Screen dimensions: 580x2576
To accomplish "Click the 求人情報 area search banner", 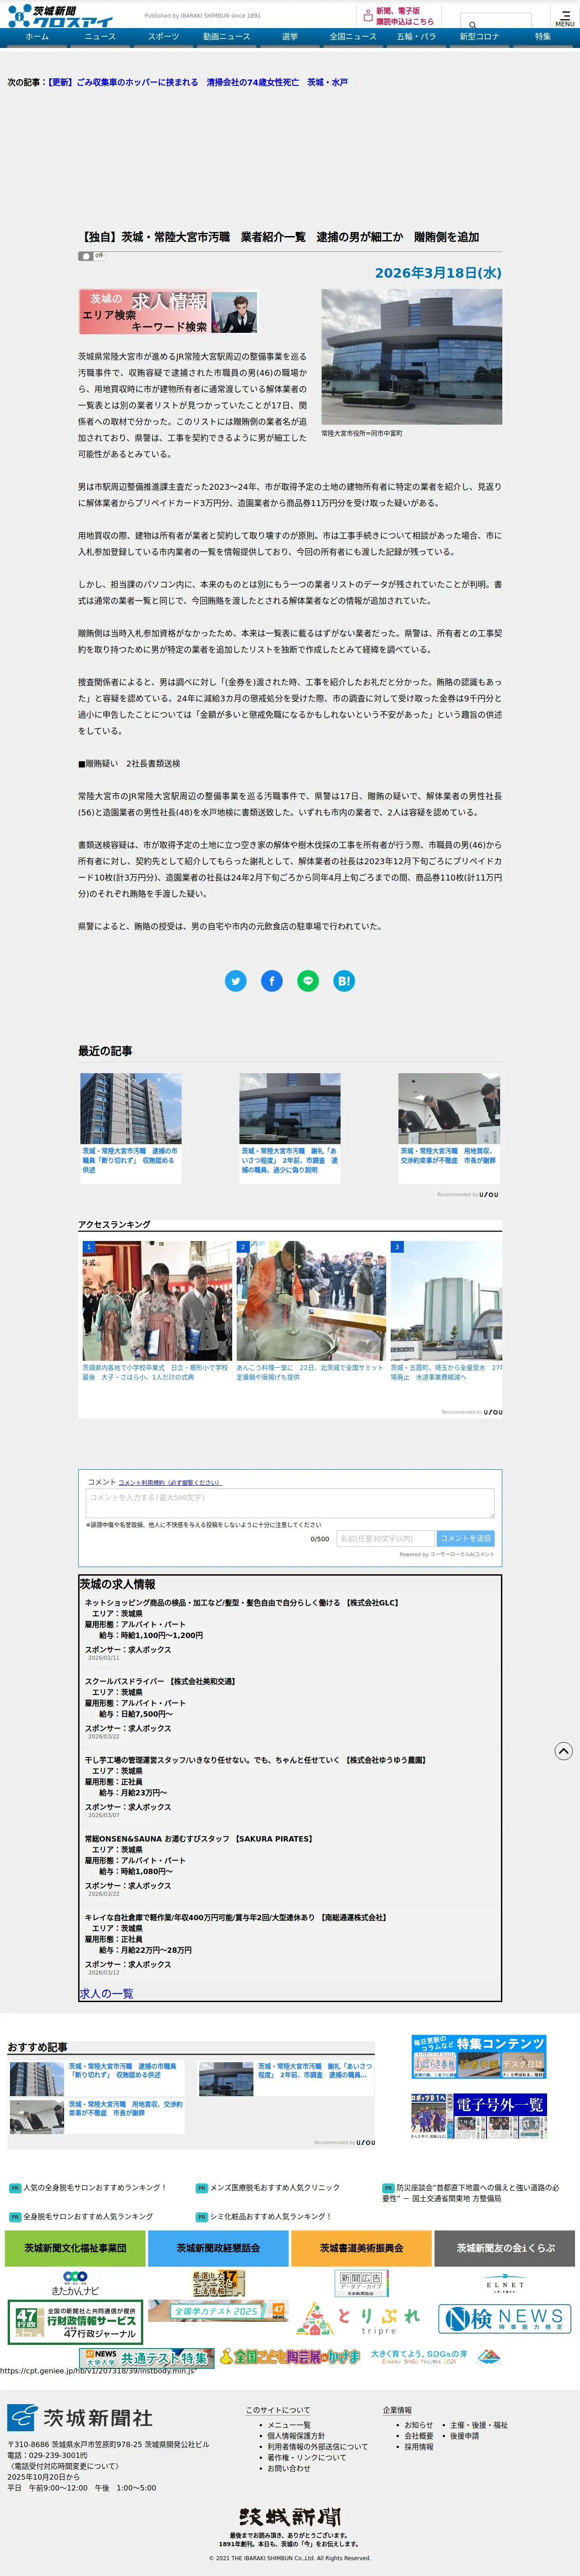I will click(x=168, y=312).
